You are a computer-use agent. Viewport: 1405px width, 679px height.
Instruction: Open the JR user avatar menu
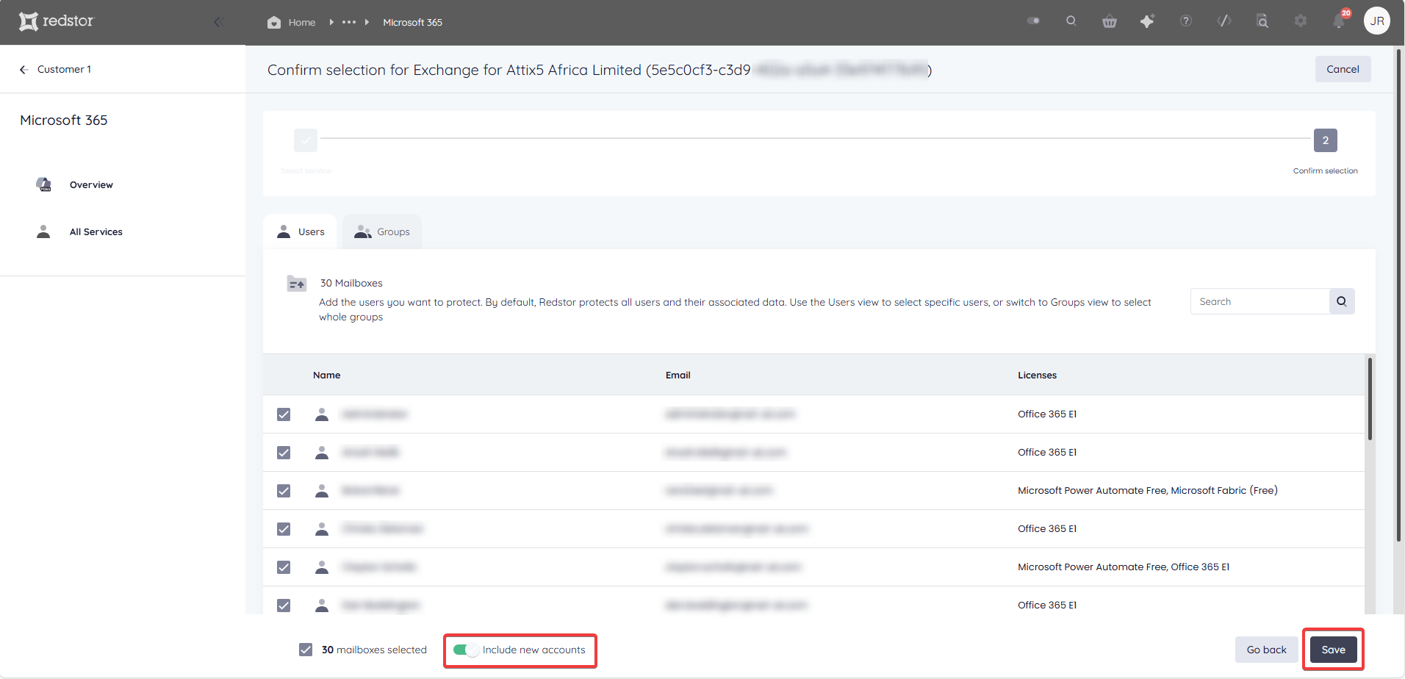1377,21
